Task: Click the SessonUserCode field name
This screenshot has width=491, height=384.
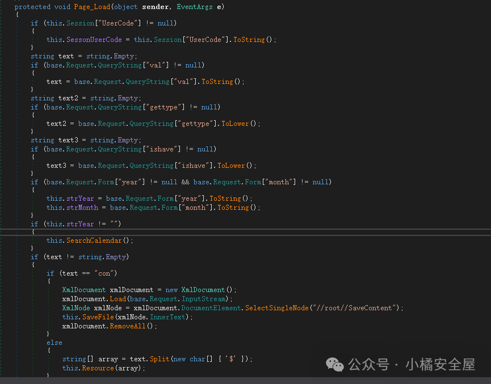Action: [94, 40]
